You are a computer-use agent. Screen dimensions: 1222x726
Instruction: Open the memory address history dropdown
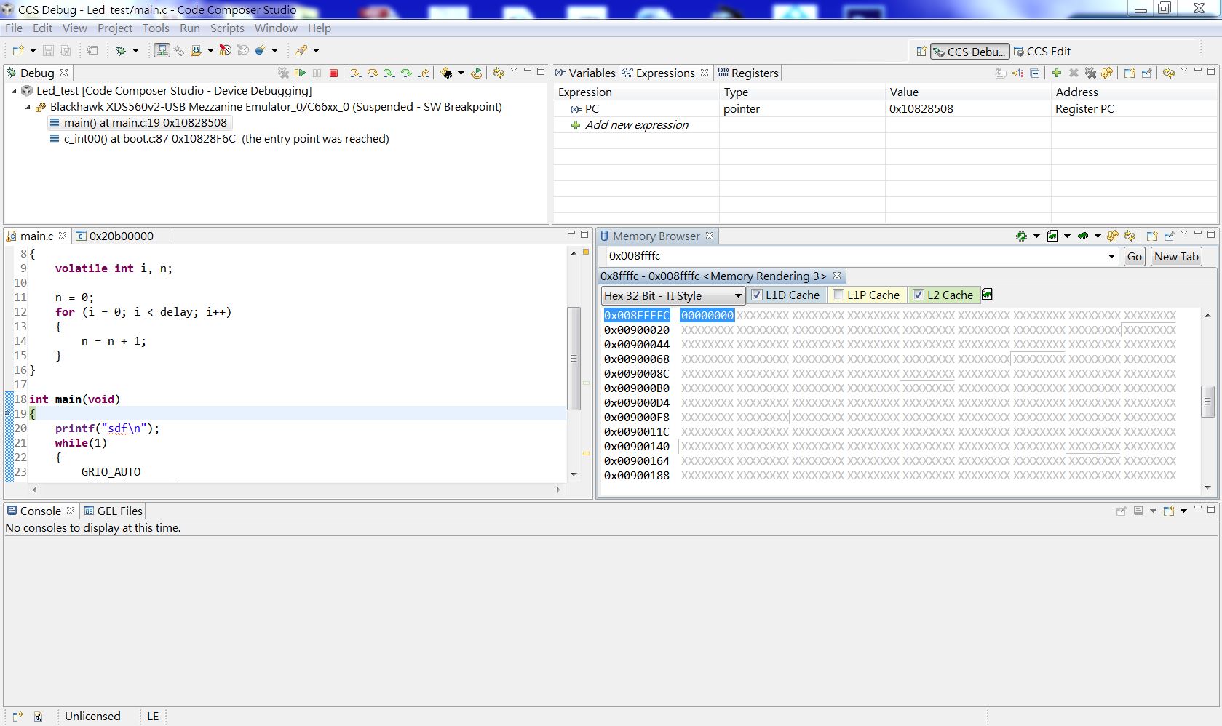(1111, 256)
